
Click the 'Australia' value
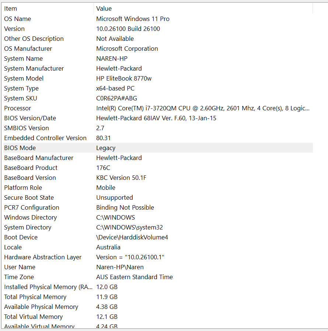(x=108, y=247)
